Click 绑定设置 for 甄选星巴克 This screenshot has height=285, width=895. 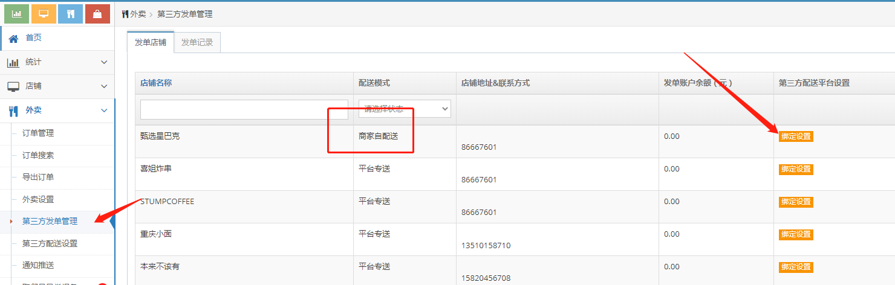tap(796, 136)
